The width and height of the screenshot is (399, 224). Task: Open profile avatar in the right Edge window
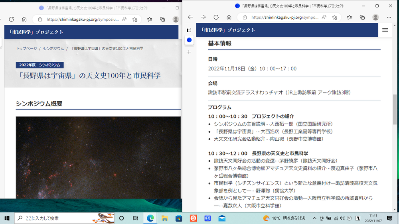click(375, 17)
